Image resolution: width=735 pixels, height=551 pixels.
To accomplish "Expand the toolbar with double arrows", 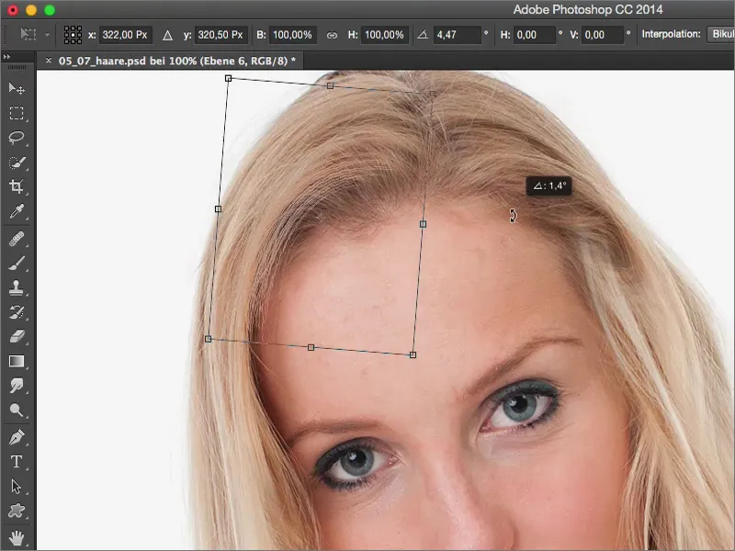I will (x=6, y=57).
